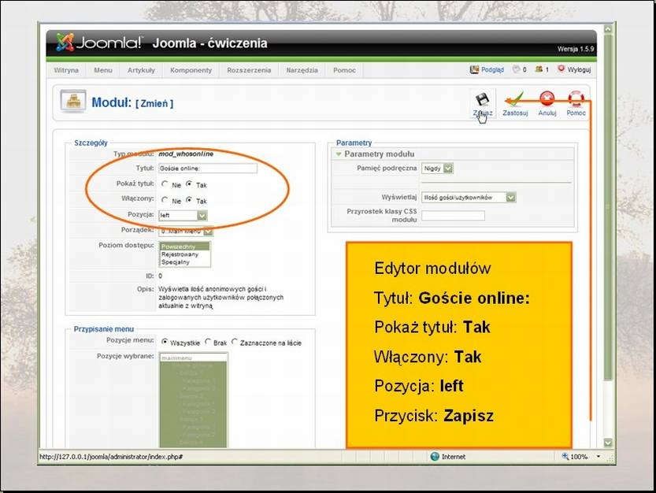Click the Wyloguj link
This screenshot has width=656, height=493.
point(579,69)
